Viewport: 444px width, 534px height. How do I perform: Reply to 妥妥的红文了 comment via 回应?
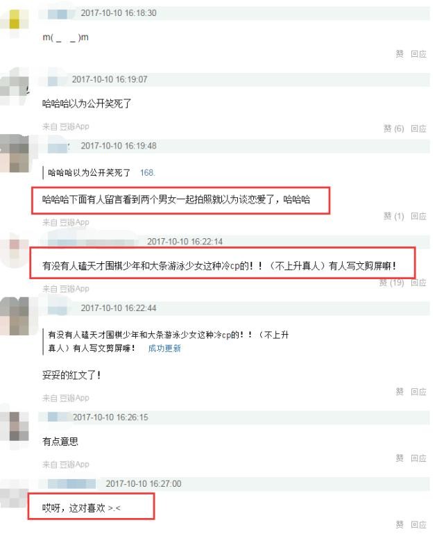(418, 392)
